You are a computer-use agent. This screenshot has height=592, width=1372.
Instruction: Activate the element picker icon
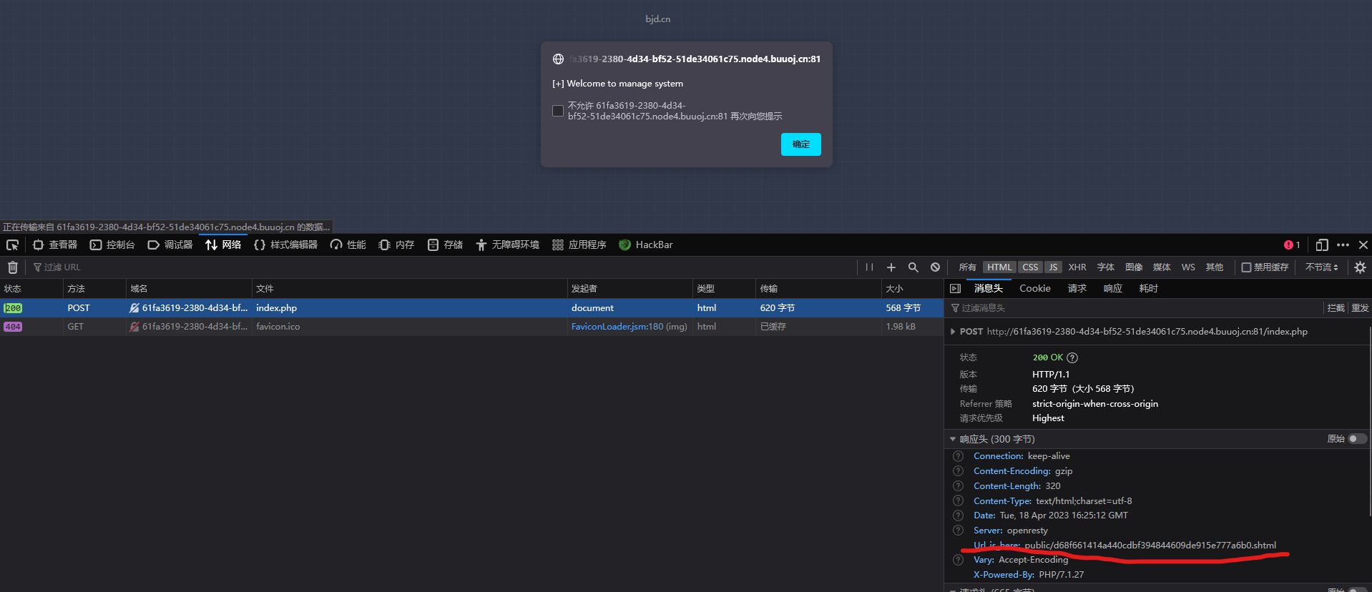click(x=12, y=245)
